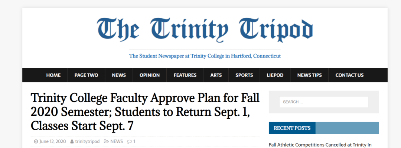Open the HOME navigation item

tap(53, 75)
